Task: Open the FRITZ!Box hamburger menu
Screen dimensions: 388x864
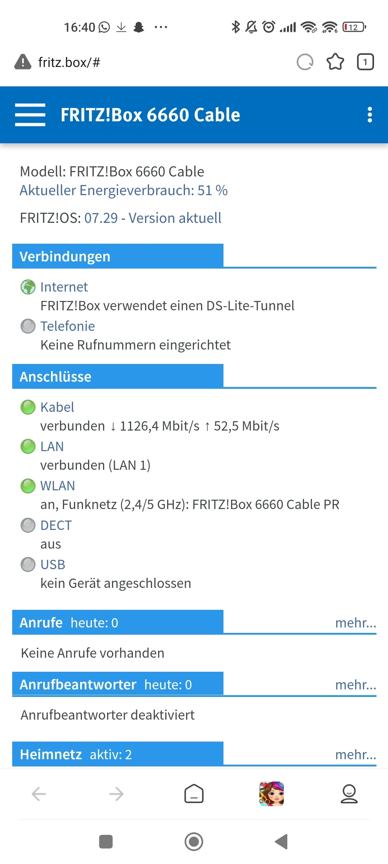Action: tap(30, 115)
